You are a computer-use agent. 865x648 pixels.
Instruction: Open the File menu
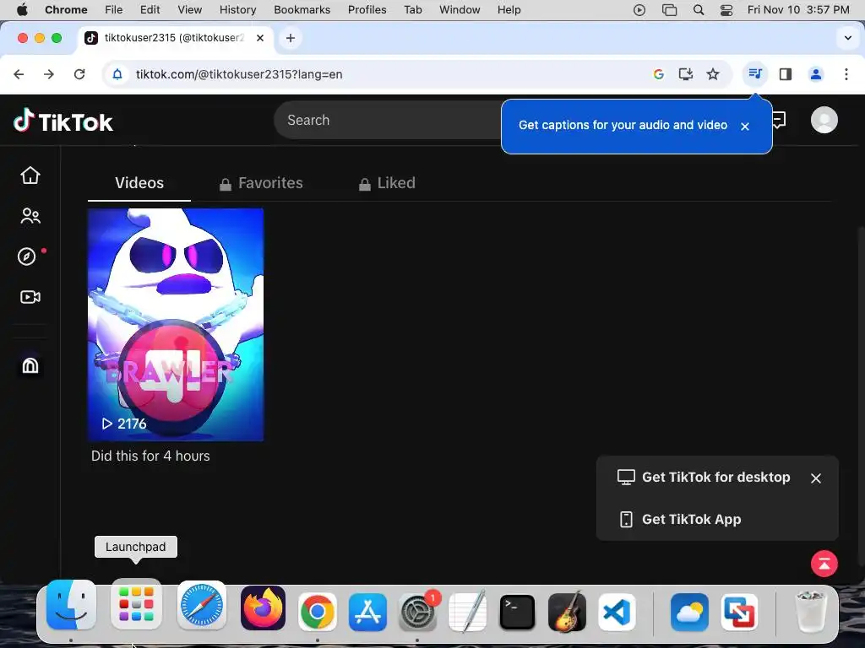(x=114, y=9)
